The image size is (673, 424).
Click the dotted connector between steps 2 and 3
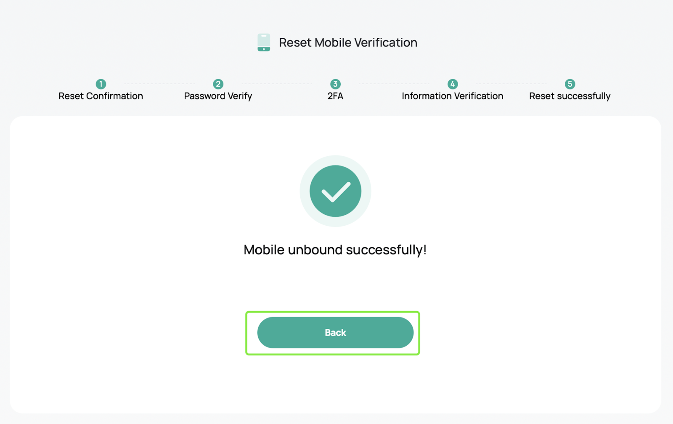tap(277, 84)
